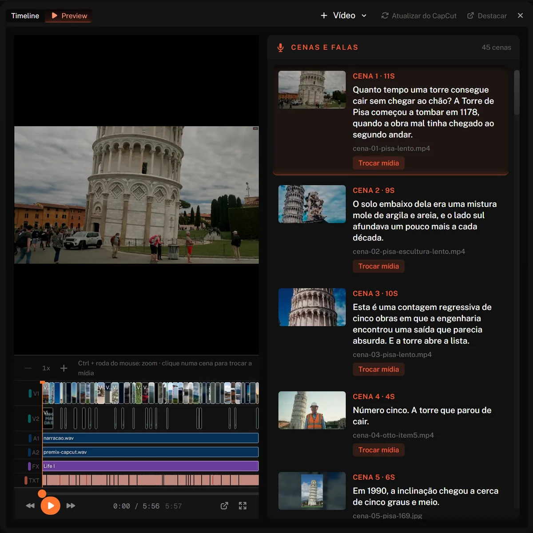The height and width of the screenshot is (533, 533).
Task: Zoom out timeline with minus icon
Action: [28, 368]
